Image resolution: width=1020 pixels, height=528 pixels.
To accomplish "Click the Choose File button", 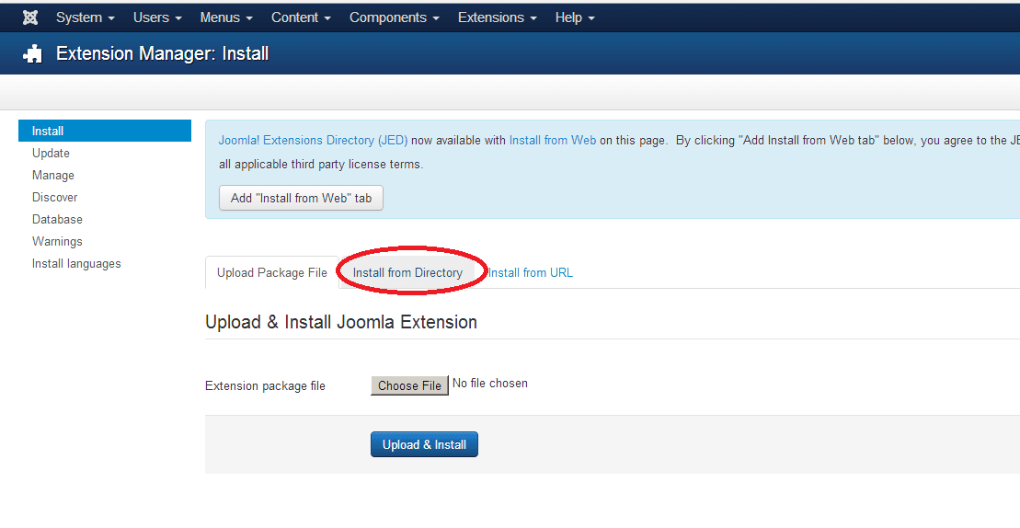I will [410, 385].
